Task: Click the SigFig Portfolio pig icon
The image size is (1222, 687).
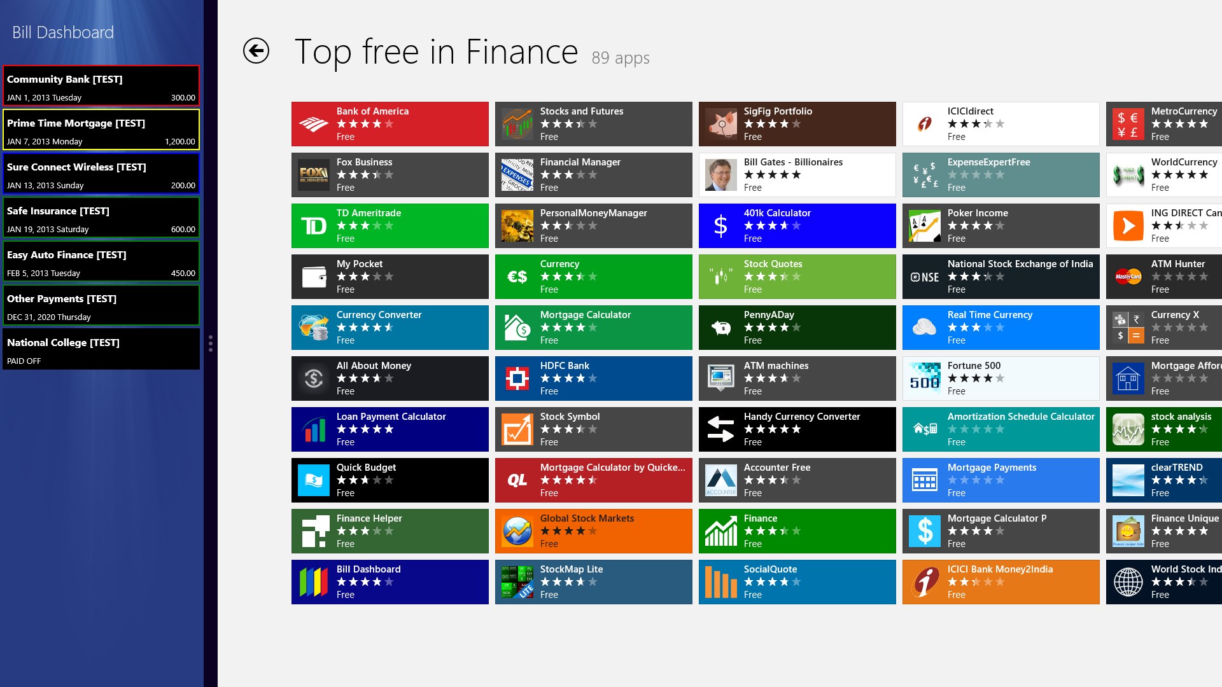Action: tap(721, 124)
